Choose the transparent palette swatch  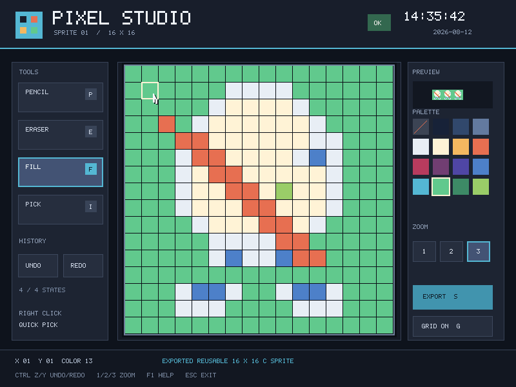tap(421, 126)
